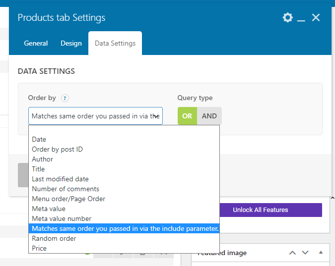The image size is (335, 266).
Task: Choose Date from the Order by list
Action: [39, 140]
